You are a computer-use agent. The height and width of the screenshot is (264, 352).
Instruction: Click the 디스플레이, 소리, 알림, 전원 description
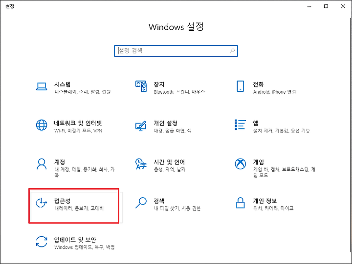click(83, 92)
